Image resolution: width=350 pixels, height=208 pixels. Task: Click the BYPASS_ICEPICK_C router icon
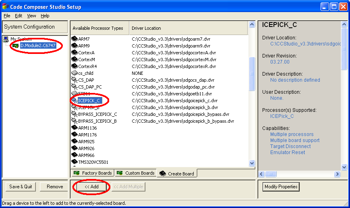[x=75, y=114]
